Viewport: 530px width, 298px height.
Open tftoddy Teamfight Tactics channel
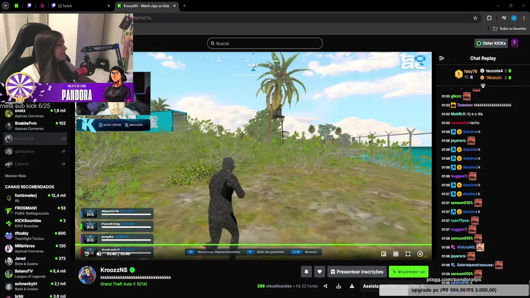tap(35, 236)
